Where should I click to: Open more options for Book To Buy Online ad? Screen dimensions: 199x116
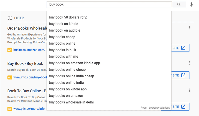[189, 90]
